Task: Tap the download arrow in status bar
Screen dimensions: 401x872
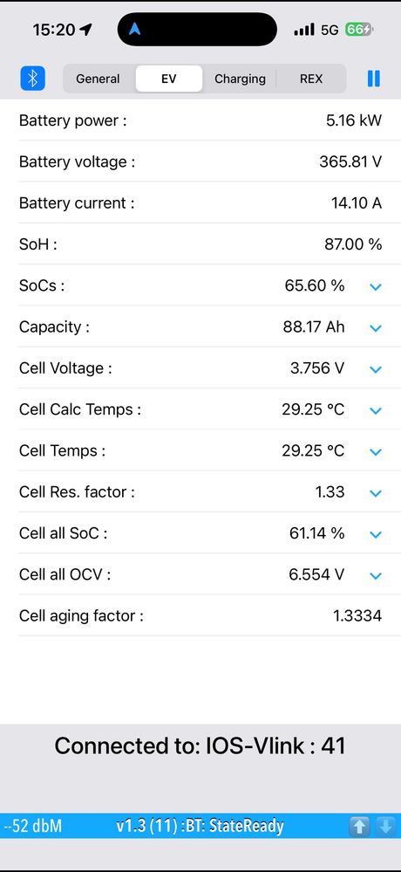Action: tap(385, 826)
